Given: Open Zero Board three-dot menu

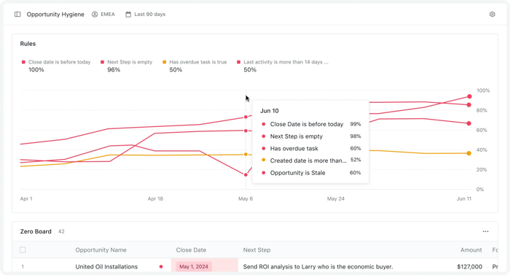Looking at the screenshot, I should (486, 231).
